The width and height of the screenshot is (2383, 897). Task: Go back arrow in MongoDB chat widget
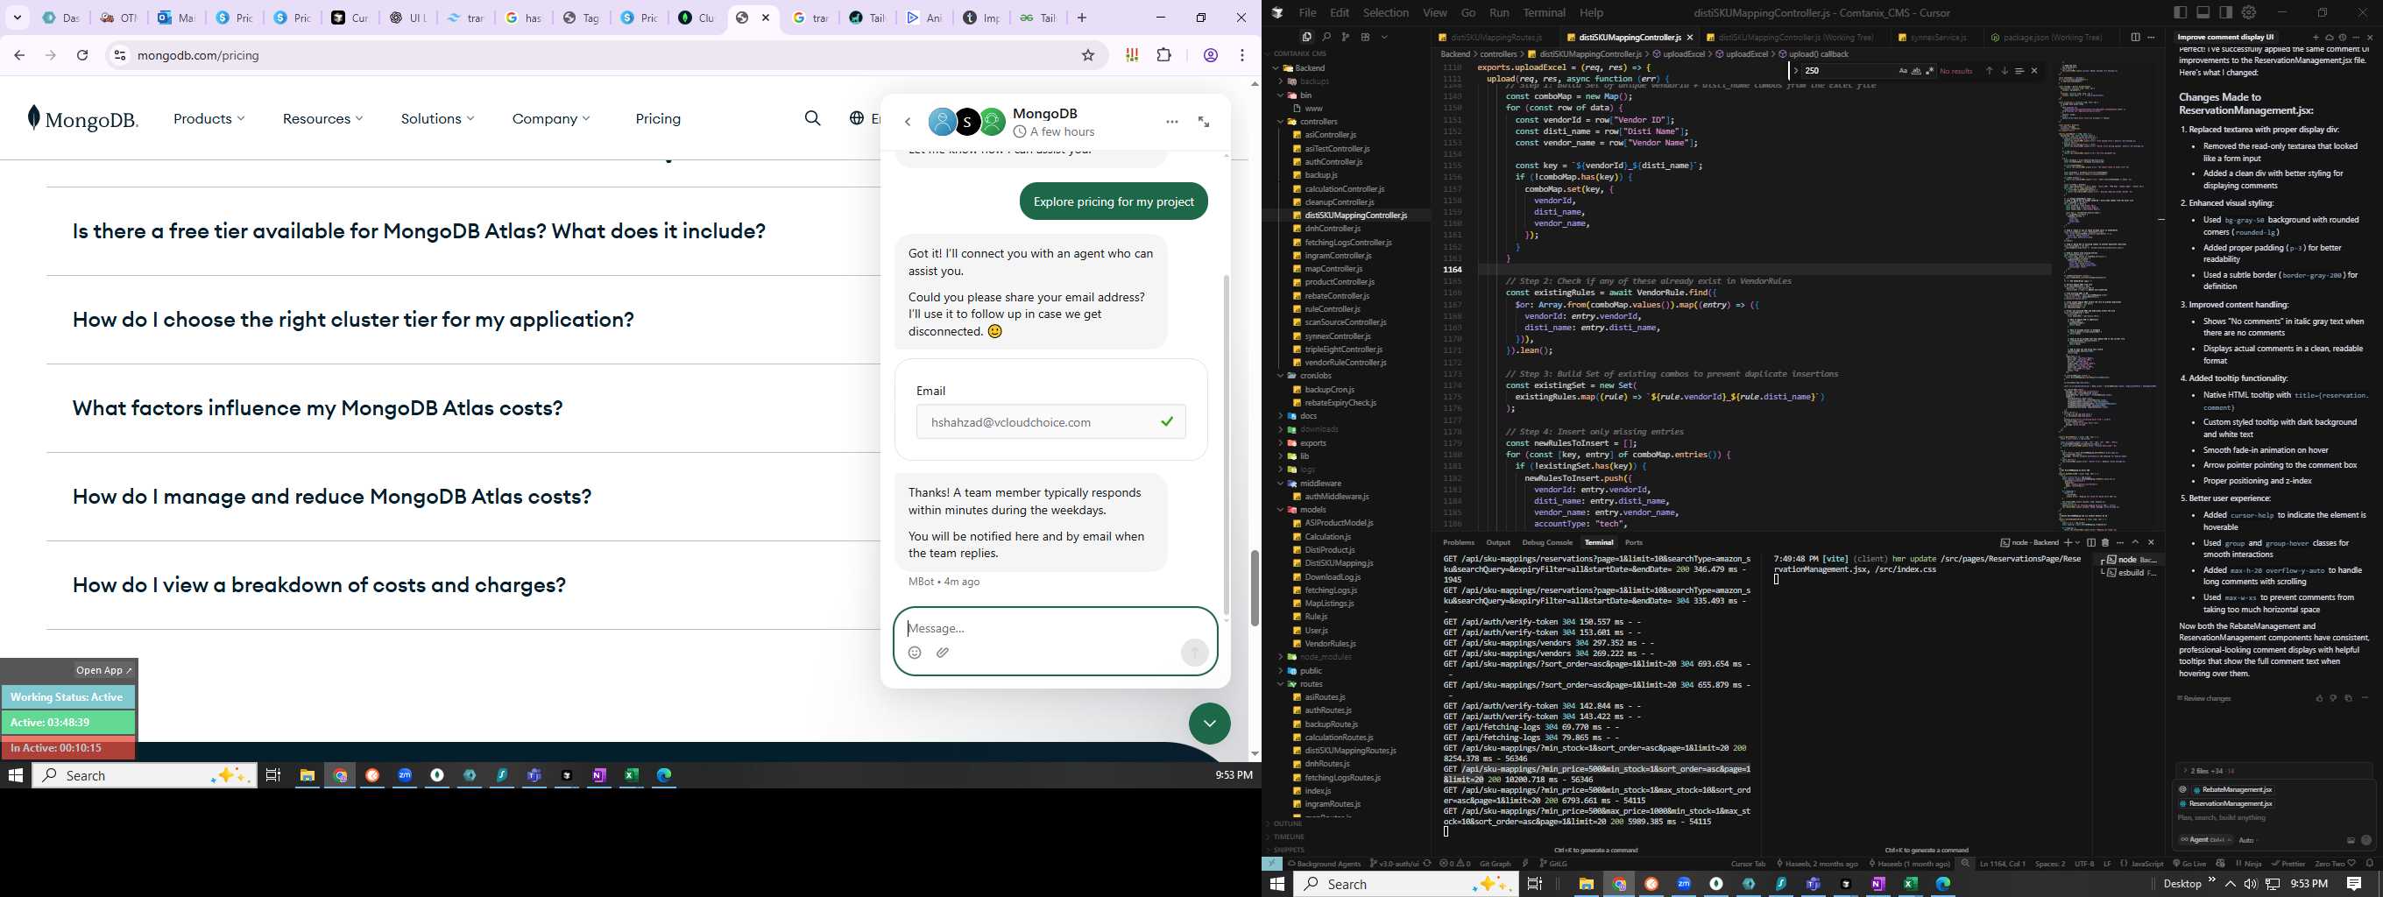point(908,122)
